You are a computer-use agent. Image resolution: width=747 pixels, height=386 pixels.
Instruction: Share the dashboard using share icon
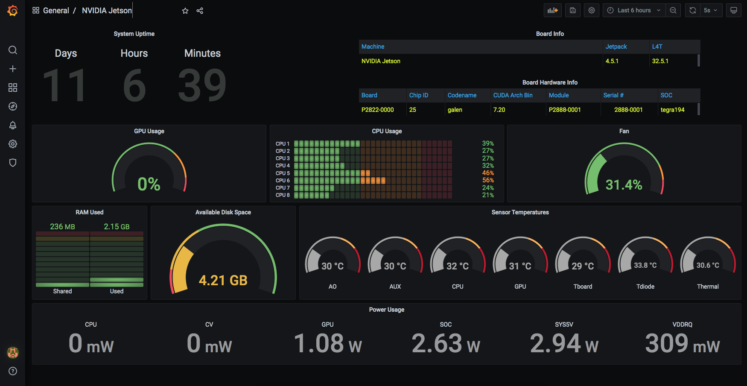(x=200, y=11)
